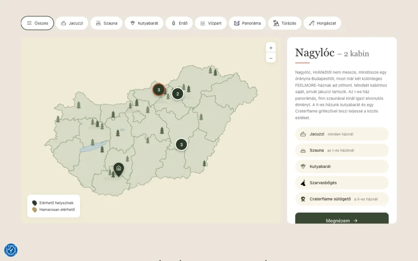The image size is (418, 261).
Task: Open the southern cluster marker with 3
Action: [x=181, y=145]
